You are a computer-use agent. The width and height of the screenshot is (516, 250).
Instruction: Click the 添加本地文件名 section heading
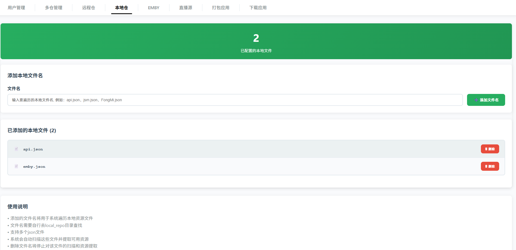coord(25,76)
